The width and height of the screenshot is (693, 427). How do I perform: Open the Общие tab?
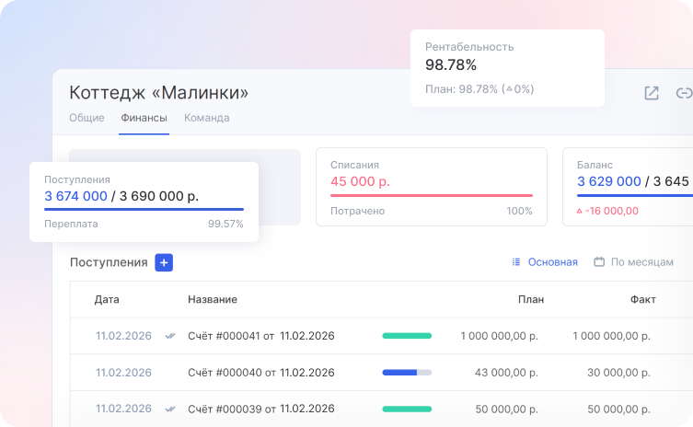[x=87, y=118]
